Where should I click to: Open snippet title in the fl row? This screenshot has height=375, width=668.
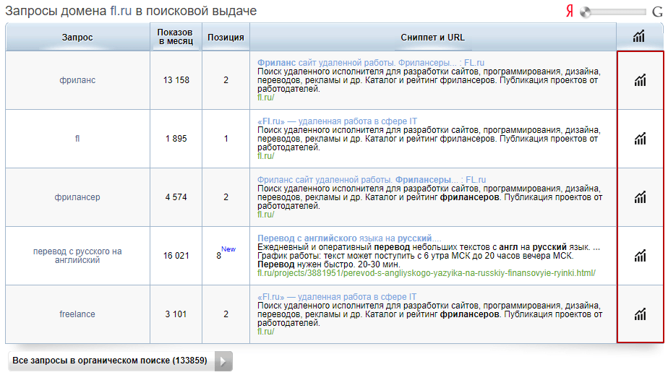337,121
